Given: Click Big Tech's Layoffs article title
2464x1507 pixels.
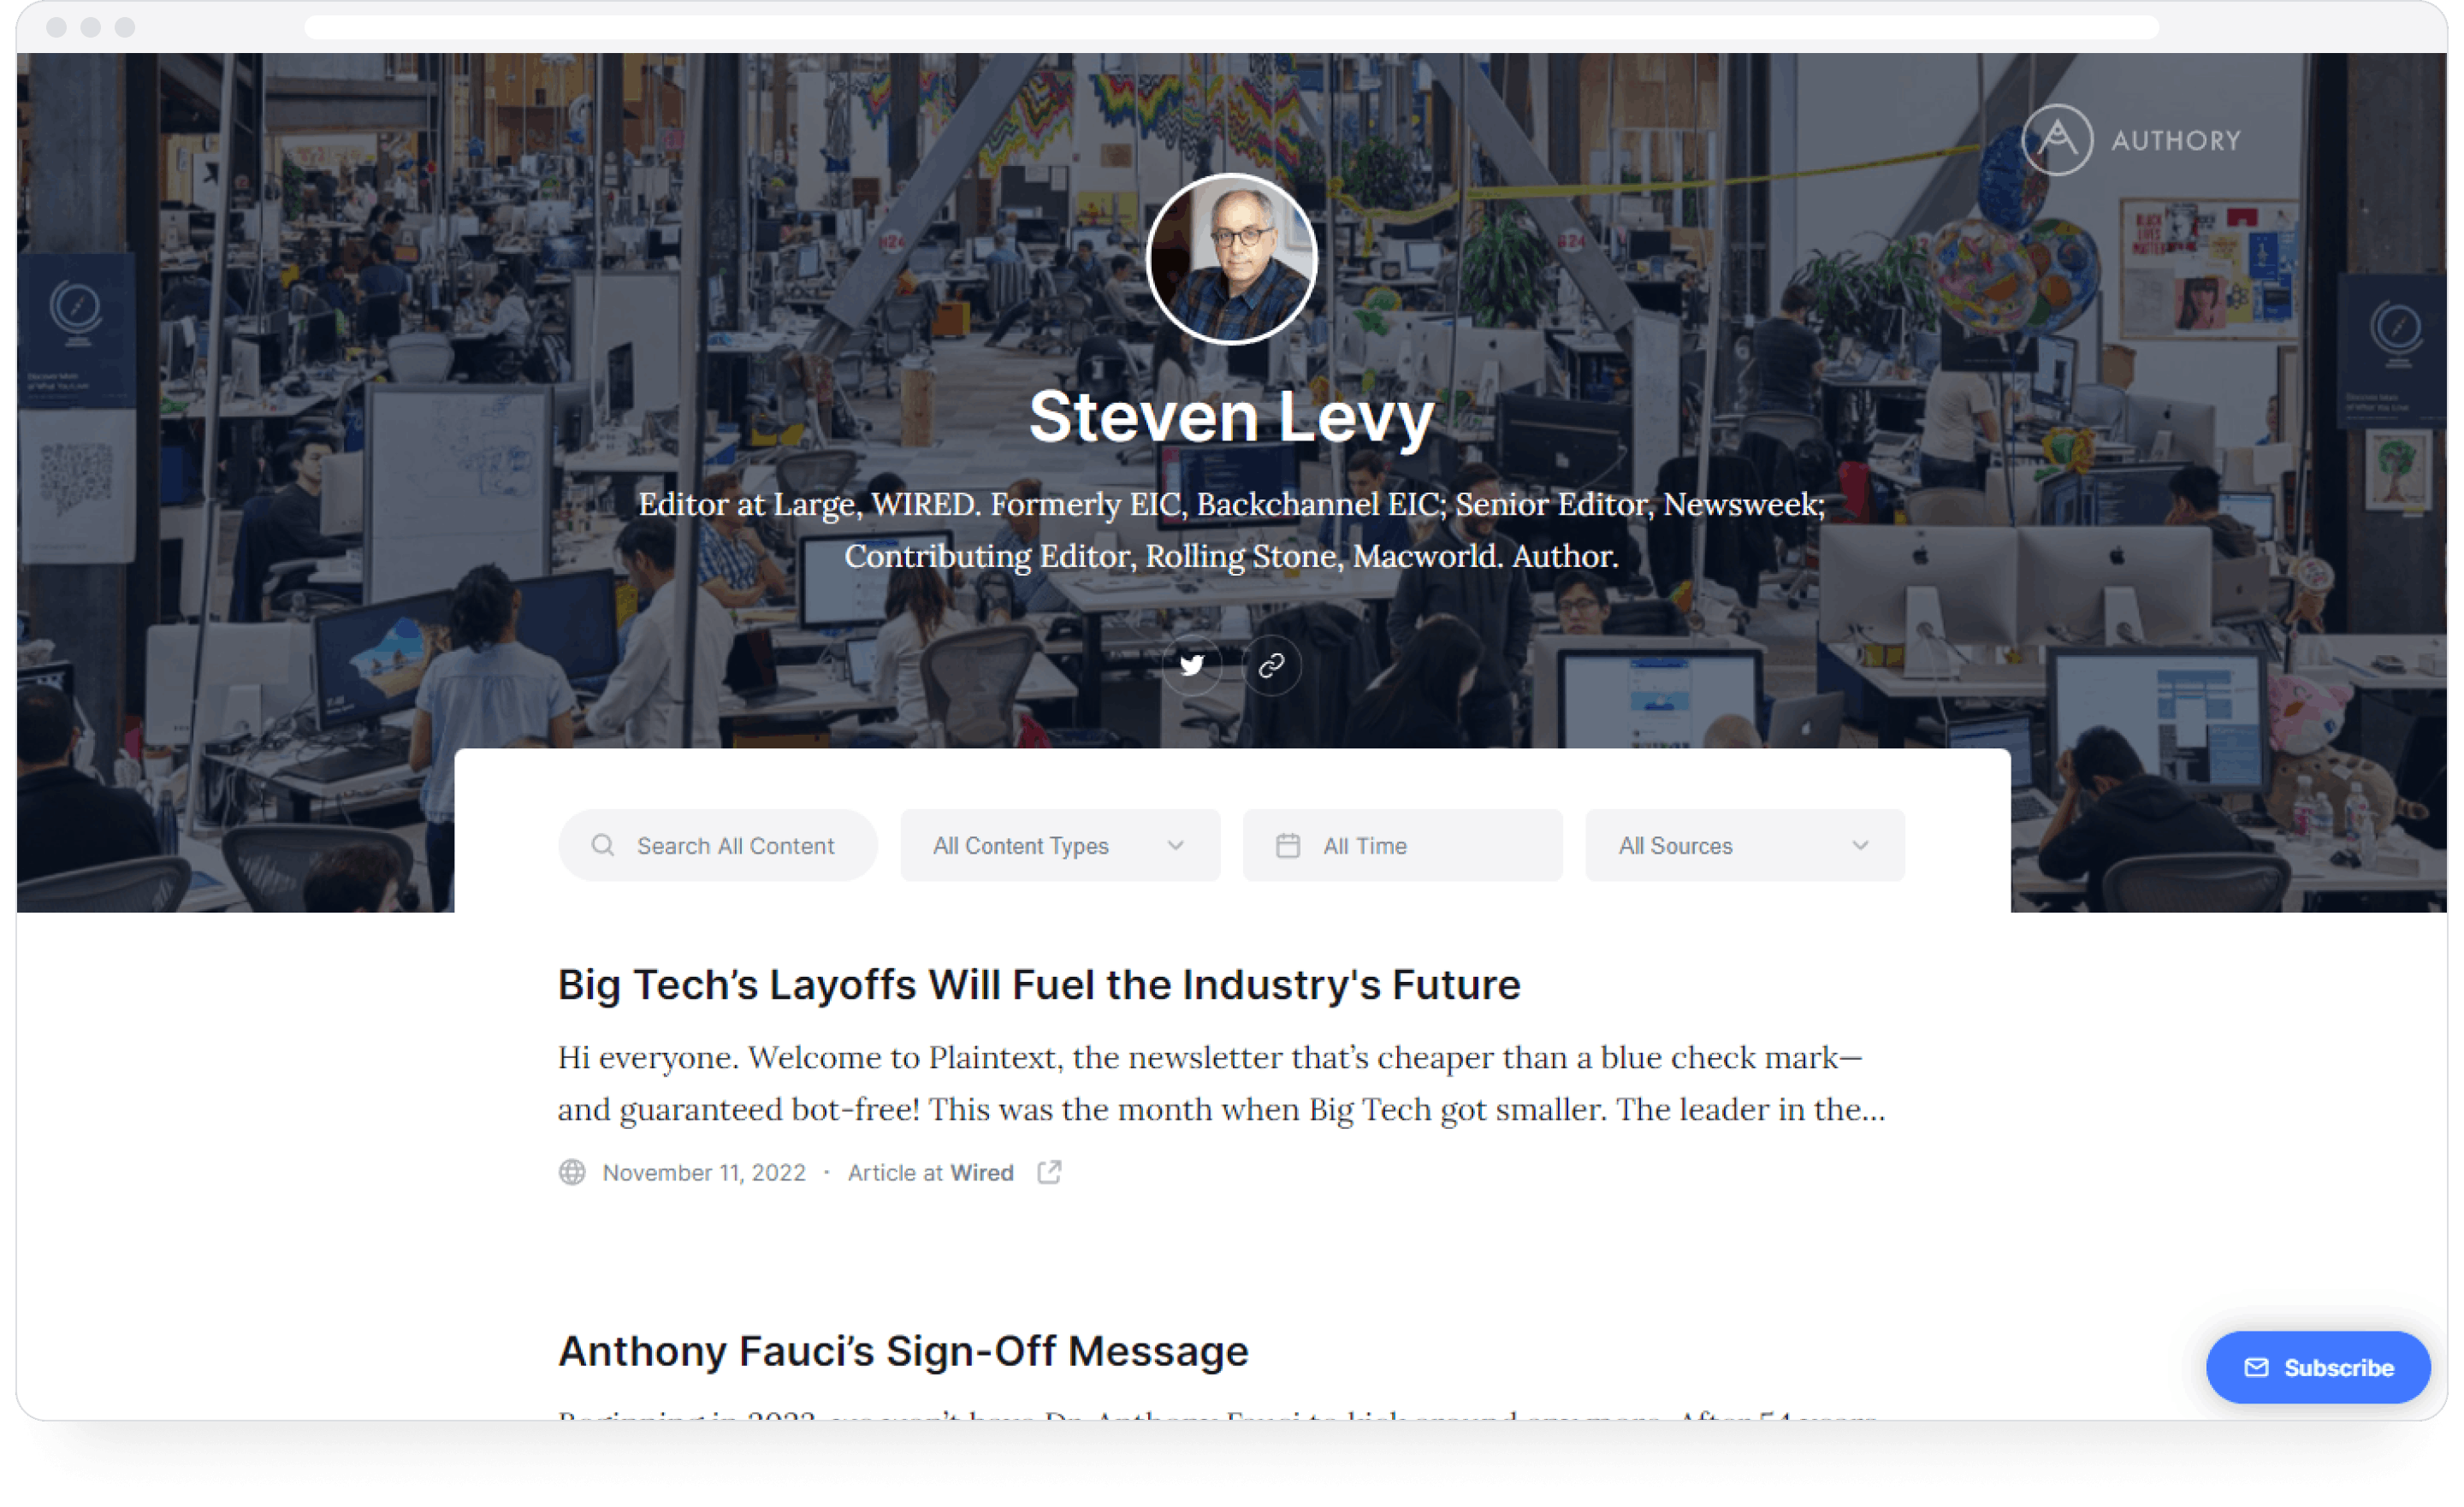Looking at the screenshot, I should 1040,983.
